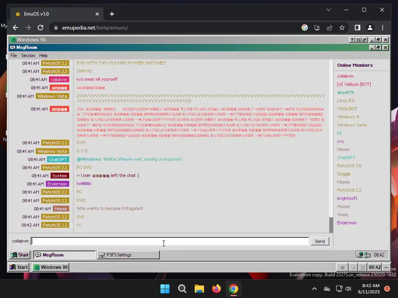398x298 pixels.
Task: Close the EmuOS v1.0 browser tab
Action: [97, 14]
